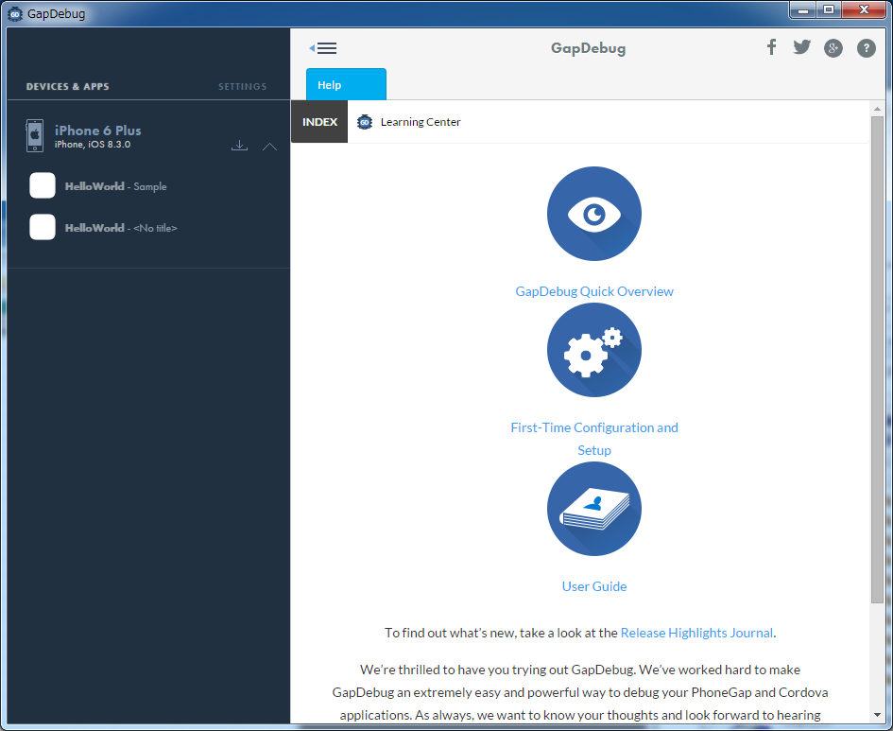
Task: Click the Google Plus icon
Action: [x=833, y=48]
